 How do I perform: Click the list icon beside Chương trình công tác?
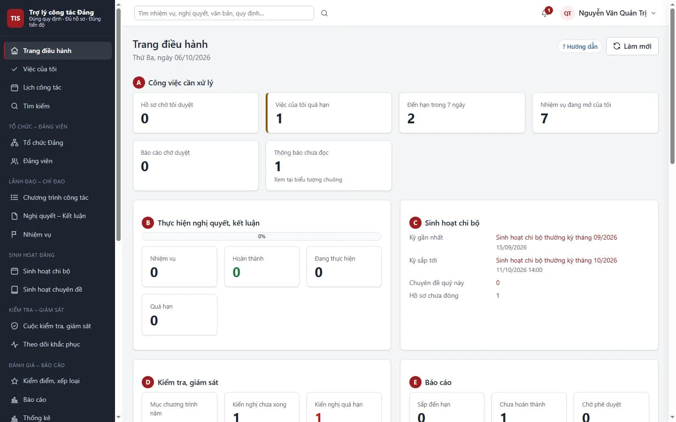pyautogui.click(x=15, y=197)
